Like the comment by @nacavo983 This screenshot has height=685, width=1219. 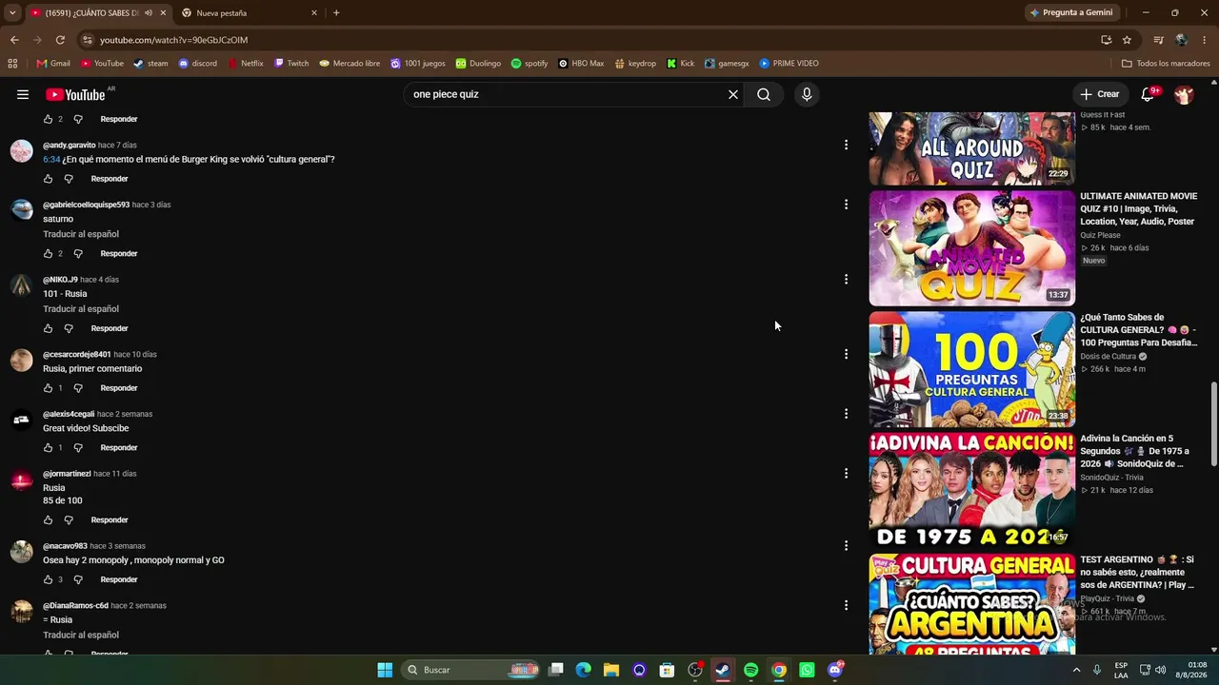pyautogui.click(x=49, y=579)
